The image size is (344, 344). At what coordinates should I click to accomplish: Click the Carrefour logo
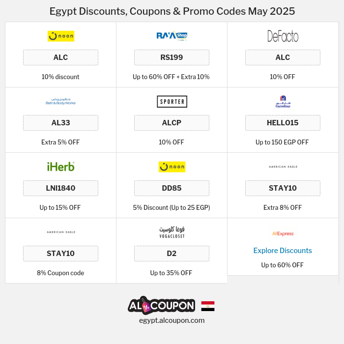point(283,102)
